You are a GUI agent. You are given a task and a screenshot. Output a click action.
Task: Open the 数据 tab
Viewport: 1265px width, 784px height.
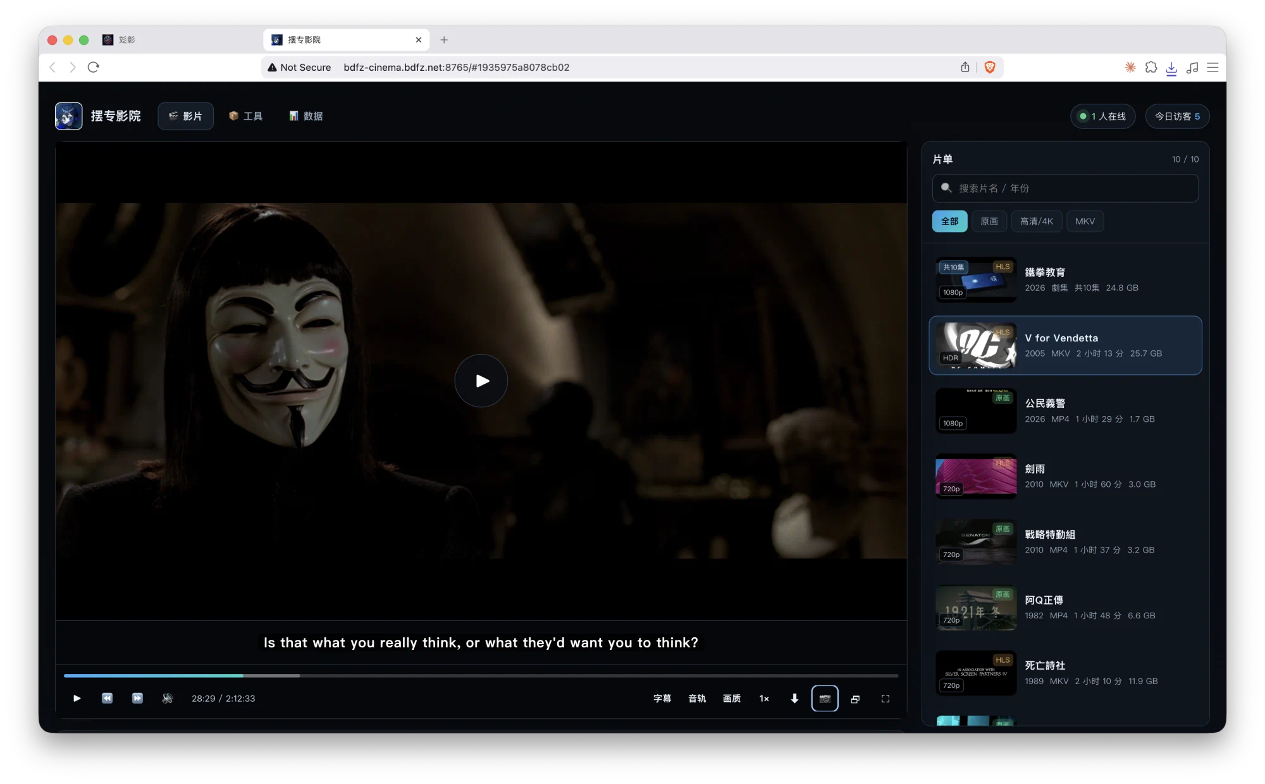[x=306, y=116]
